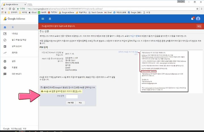Open the Gmail bookmark
Screen dimensions: 204x132
[108, 12]
